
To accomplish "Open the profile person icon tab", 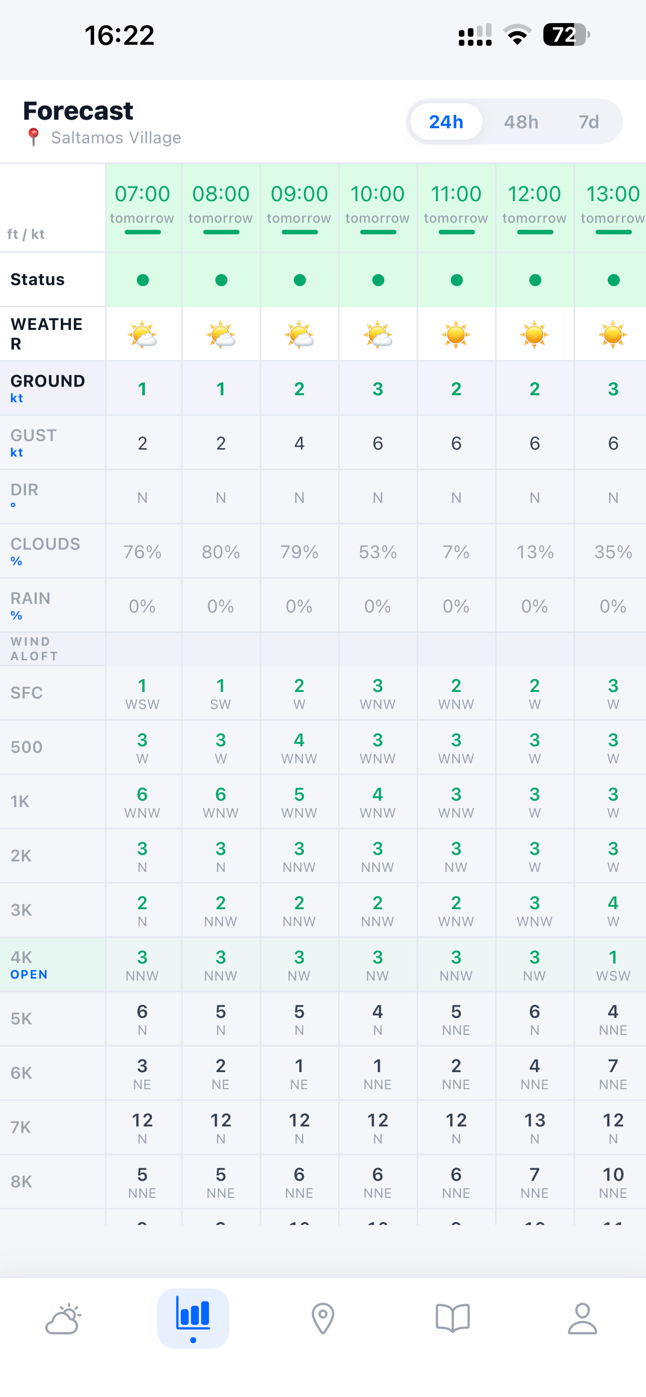I will tap(582, 1318).
